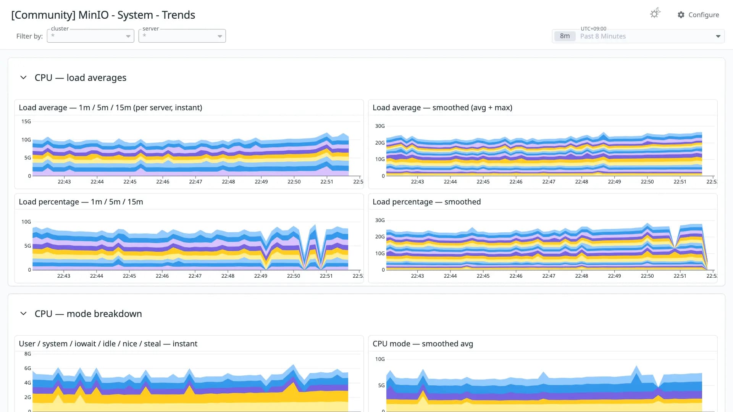Open the Configure settings
Image resolution: width=733 pixels, height=412 pixels.
pyautogui.click(x=698, y=15)
